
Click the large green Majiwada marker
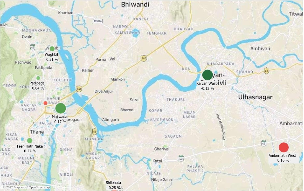[x=61, y=108]
